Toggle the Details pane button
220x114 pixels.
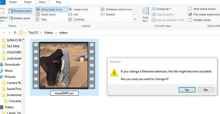point(20,18)
